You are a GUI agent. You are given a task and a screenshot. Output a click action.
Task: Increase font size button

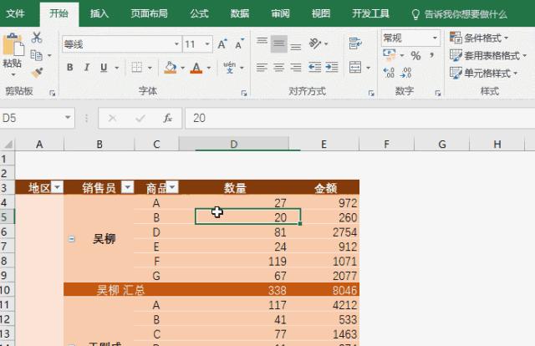tap(222, 44)
